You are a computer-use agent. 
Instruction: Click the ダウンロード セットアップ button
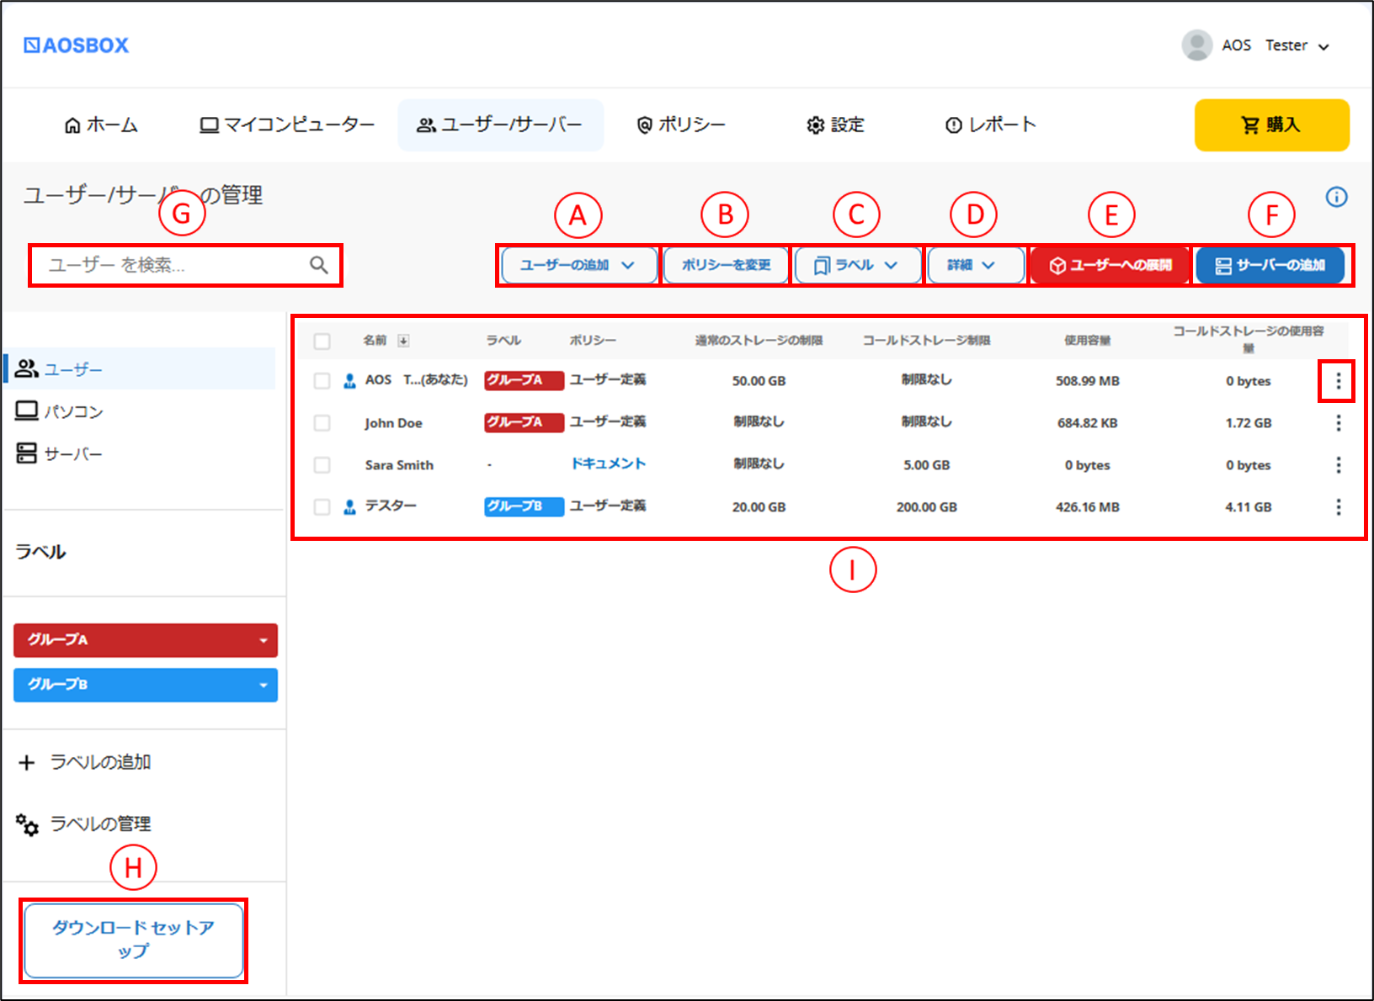coord(133,940)
